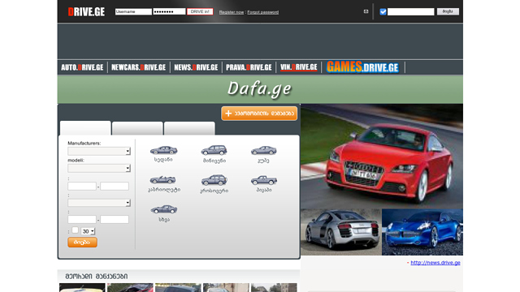
Task: Focus the second range 'from' field
Action: click(82, 219)
